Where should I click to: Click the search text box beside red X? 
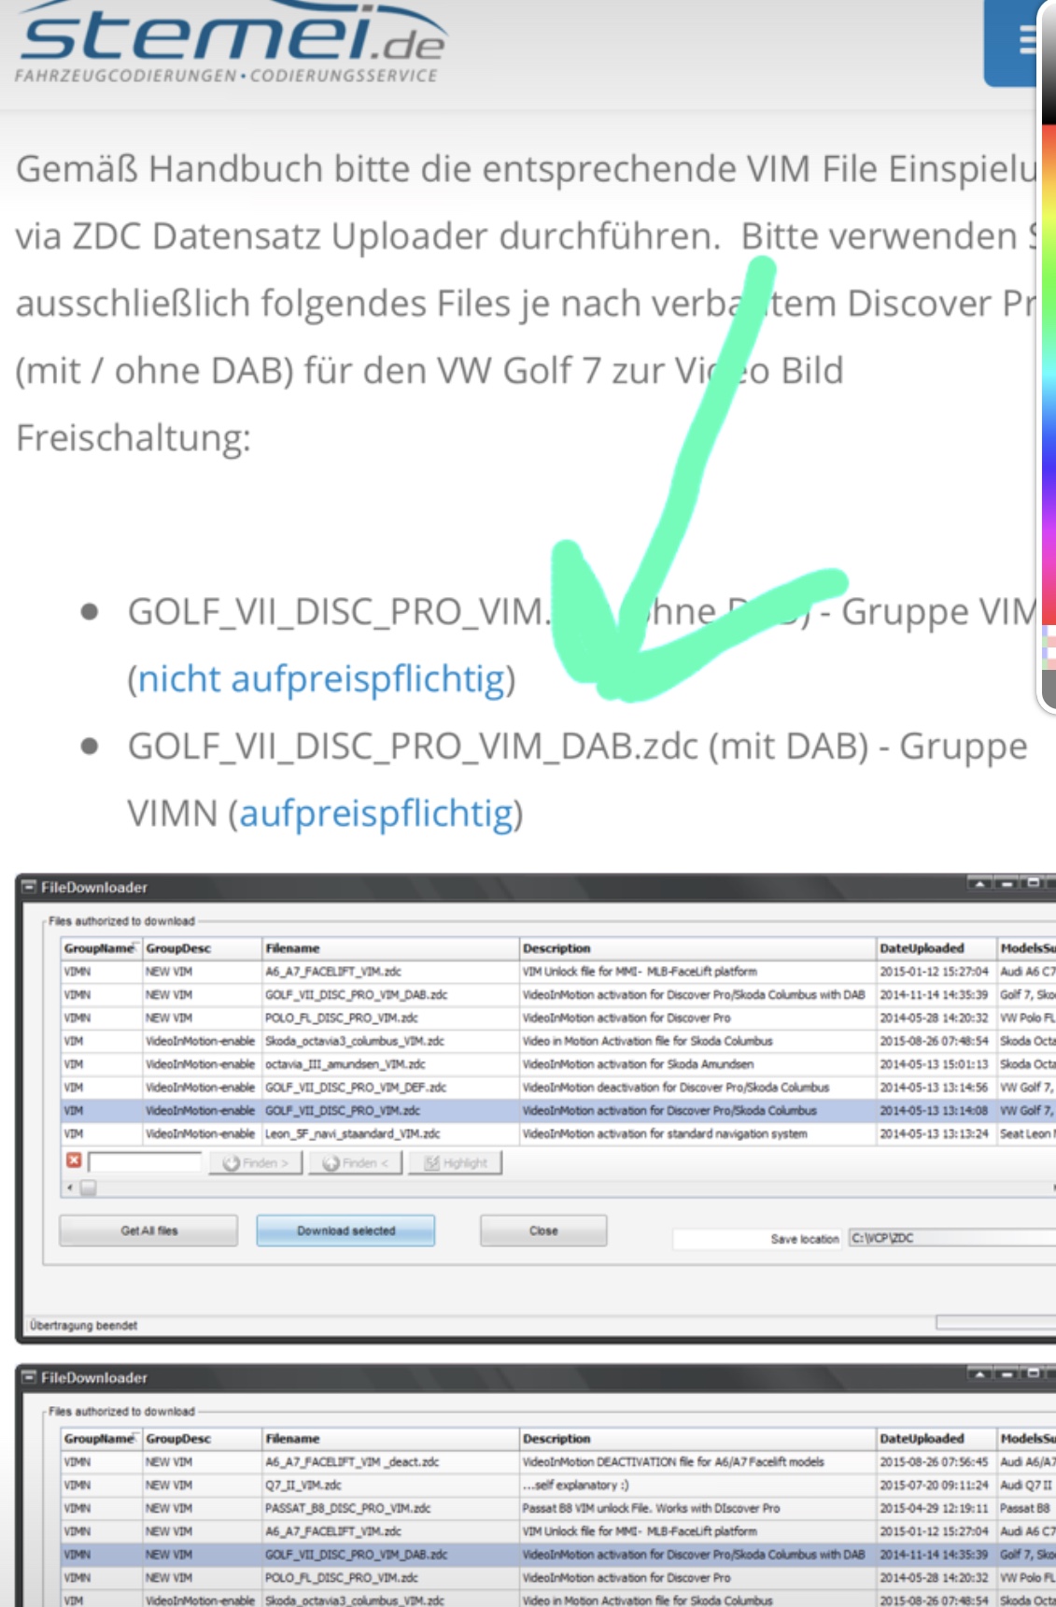(145, 1162)
